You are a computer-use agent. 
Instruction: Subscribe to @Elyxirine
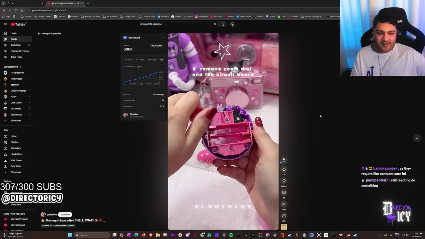coord(65,214)
